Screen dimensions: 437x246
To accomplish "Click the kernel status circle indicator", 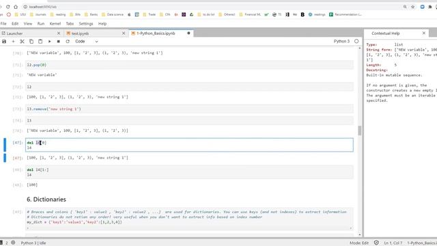I will coord(356,41).
